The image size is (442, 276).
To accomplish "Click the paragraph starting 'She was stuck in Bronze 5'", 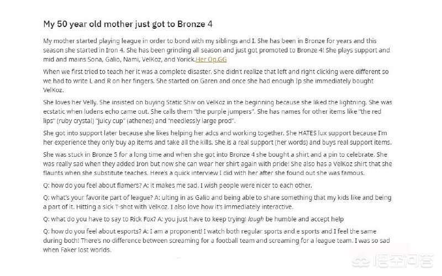I will (x=217, y=163).
